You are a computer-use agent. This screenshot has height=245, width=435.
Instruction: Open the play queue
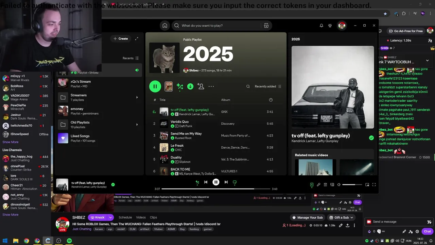[x=325, y=185]
